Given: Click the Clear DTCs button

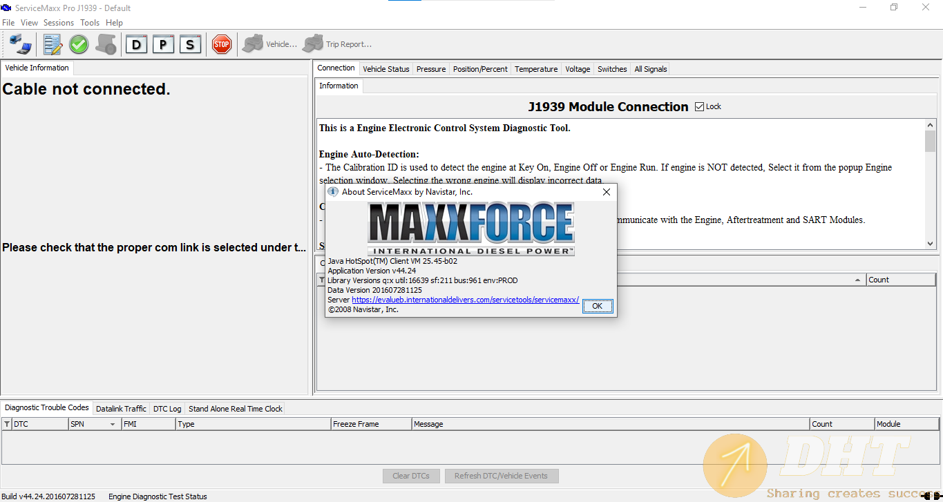Looking at the screenshot, I should 411,476.
